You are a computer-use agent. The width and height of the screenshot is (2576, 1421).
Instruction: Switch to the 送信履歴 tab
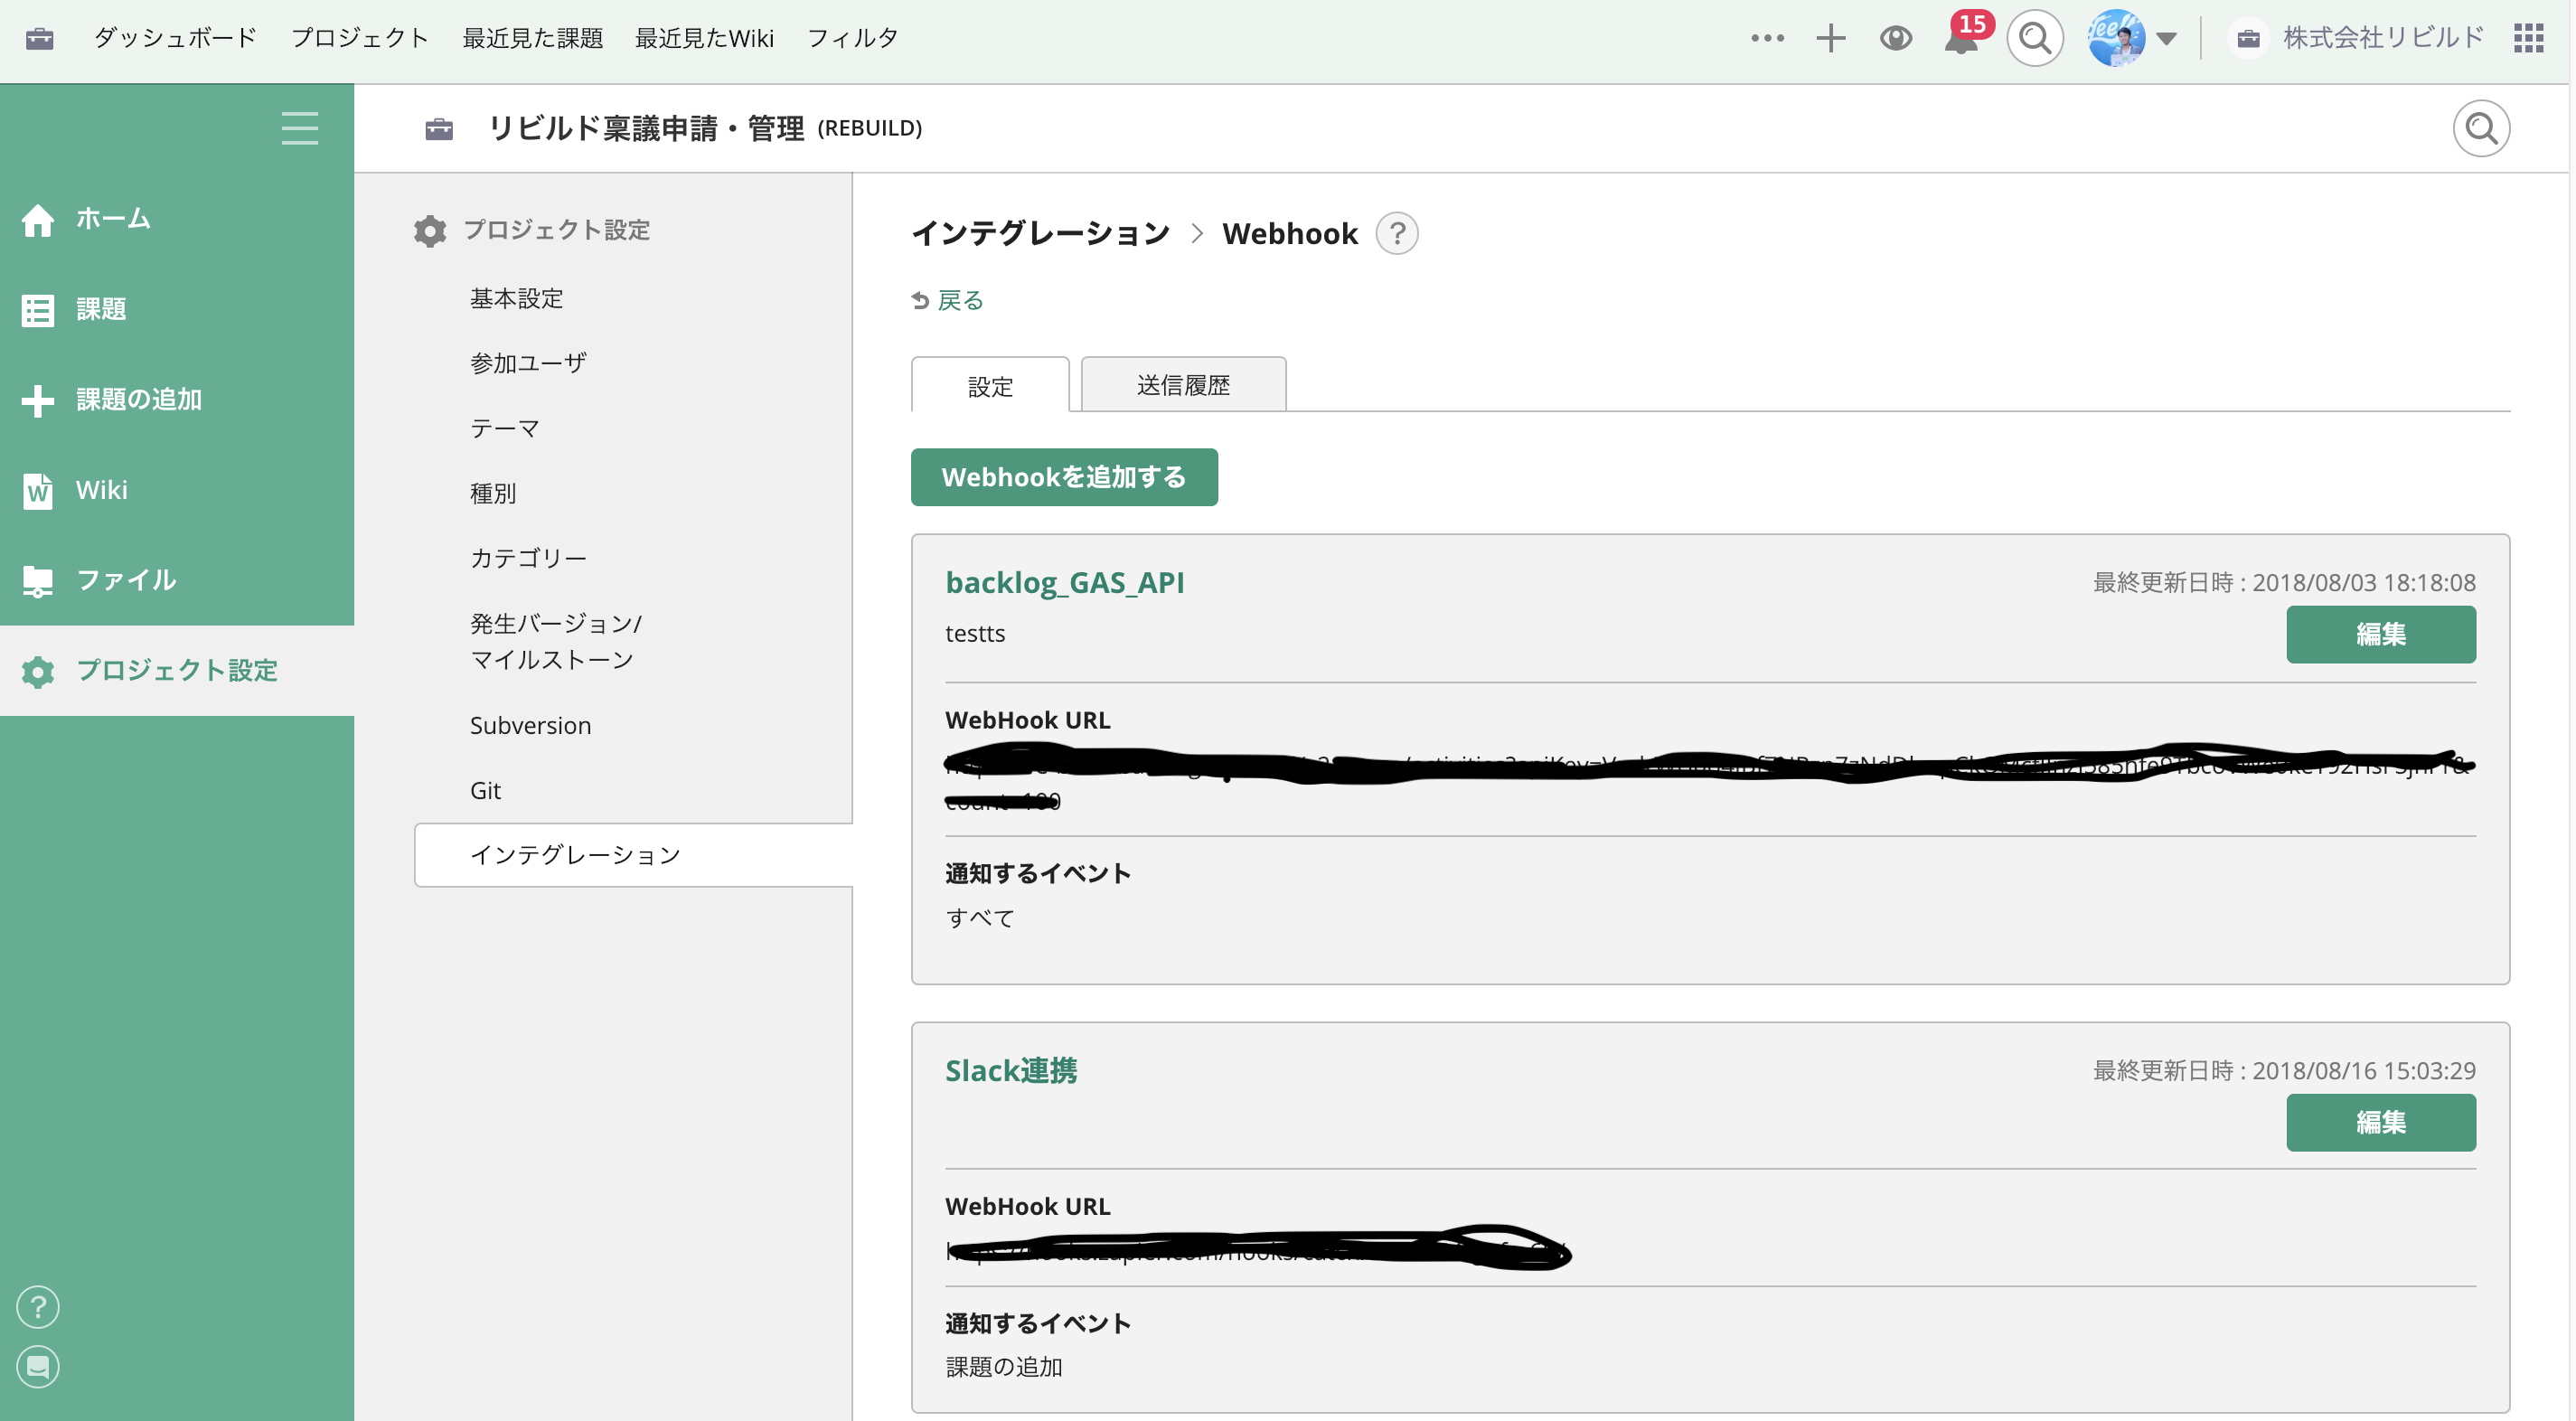(x=1182, y=384)
